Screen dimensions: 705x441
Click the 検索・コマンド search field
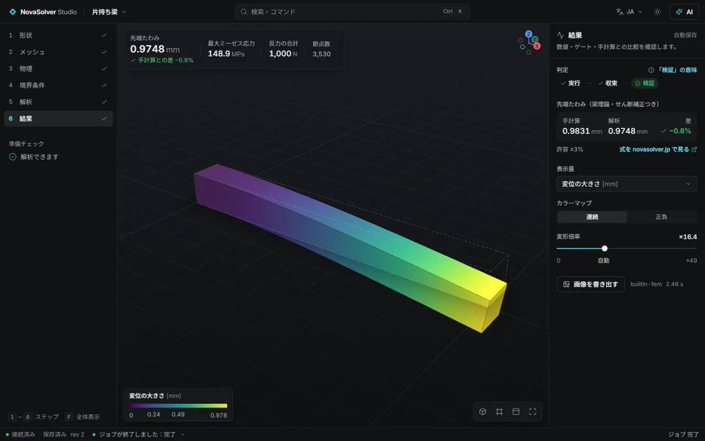coord(352,12)
